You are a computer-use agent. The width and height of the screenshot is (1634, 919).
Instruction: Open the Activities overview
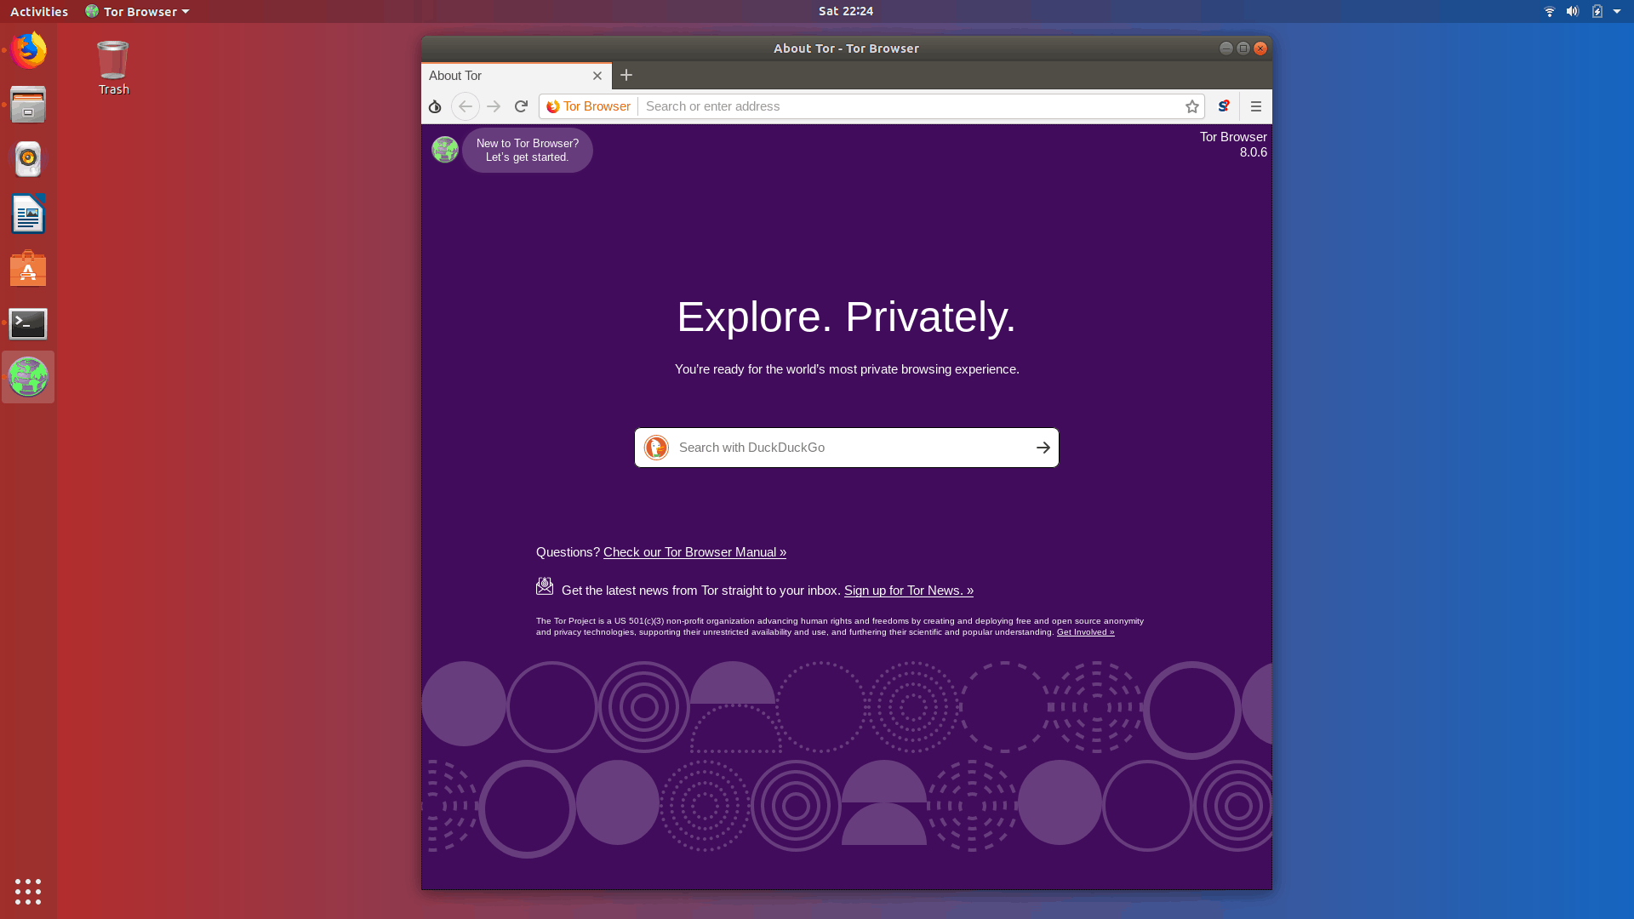(x=39, y=11)
